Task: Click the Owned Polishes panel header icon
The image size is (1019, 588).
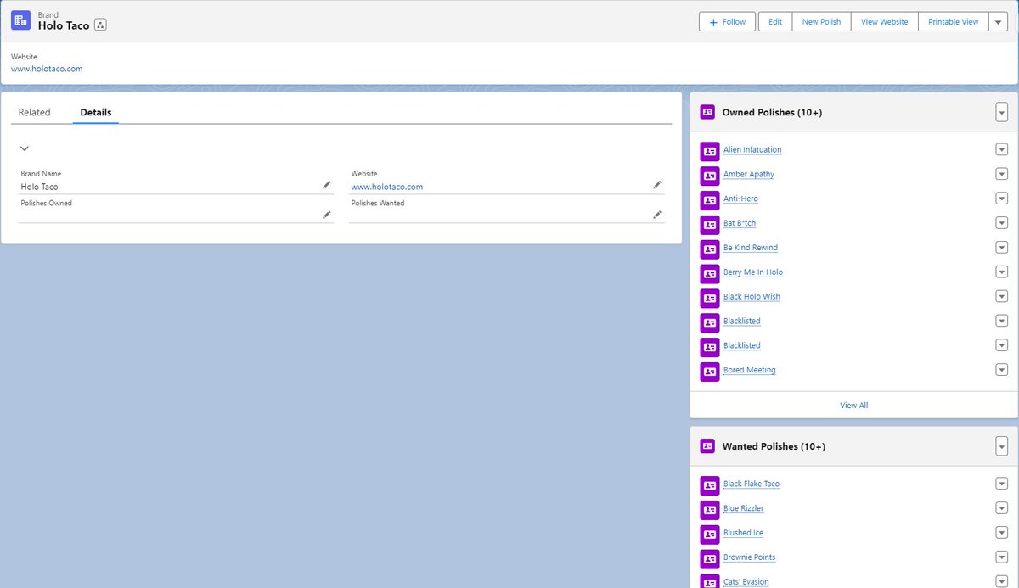Action: coord(707,112)
